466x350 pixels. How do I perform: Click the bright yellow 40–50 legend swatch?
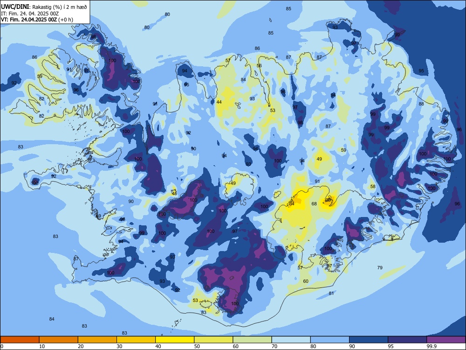point(175,340)
